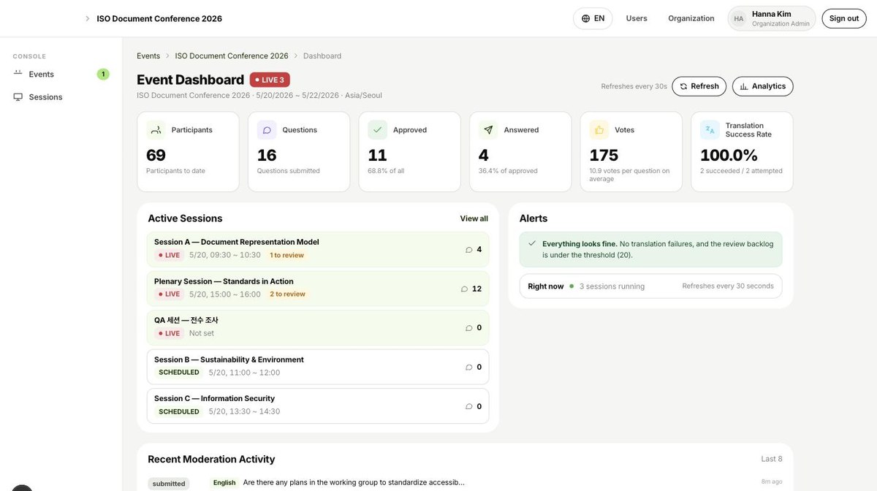Click the 'Refreshes every 30s' header text
877x491 pixels.
(x=634, y=86)
